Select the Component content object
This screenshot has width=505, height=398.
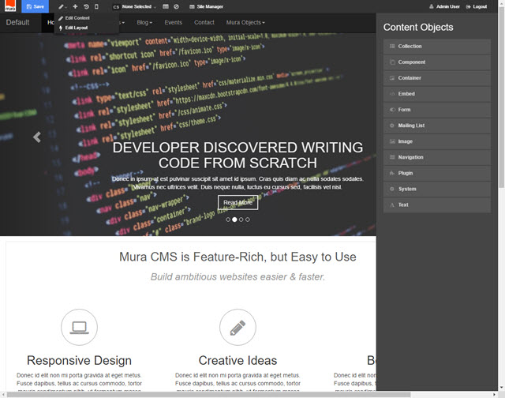coord(437,62)
